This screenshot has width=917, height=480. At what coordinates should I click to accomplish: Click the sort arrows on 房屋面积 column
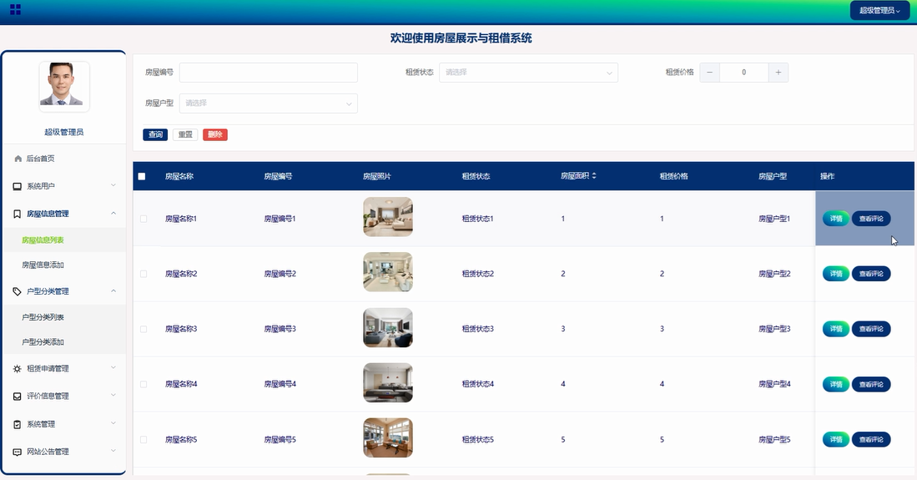click(594, 175)
